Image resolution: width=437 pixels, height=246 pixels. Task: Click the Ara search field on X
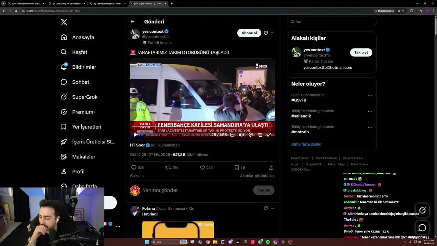click(332, 22)
